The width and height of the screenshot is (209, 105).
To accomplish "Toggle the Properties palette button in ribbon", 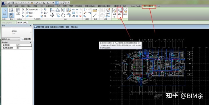I will pos(11,15).
